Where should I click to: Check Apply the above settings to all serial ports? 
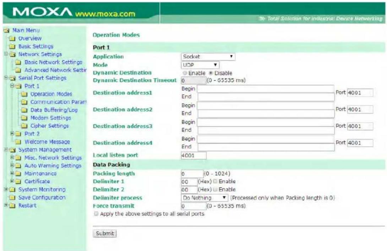pyautogui.click(x=96, y=214)
